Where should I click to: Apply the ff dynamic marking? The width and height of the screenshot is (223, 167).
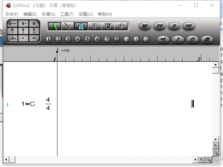click(193, 39)
